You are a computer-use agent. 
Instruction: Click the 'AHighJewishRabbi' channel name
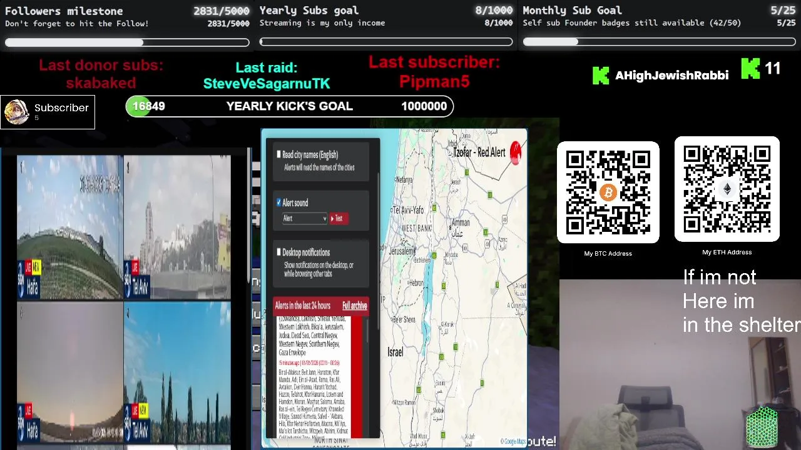coord(672,76)
